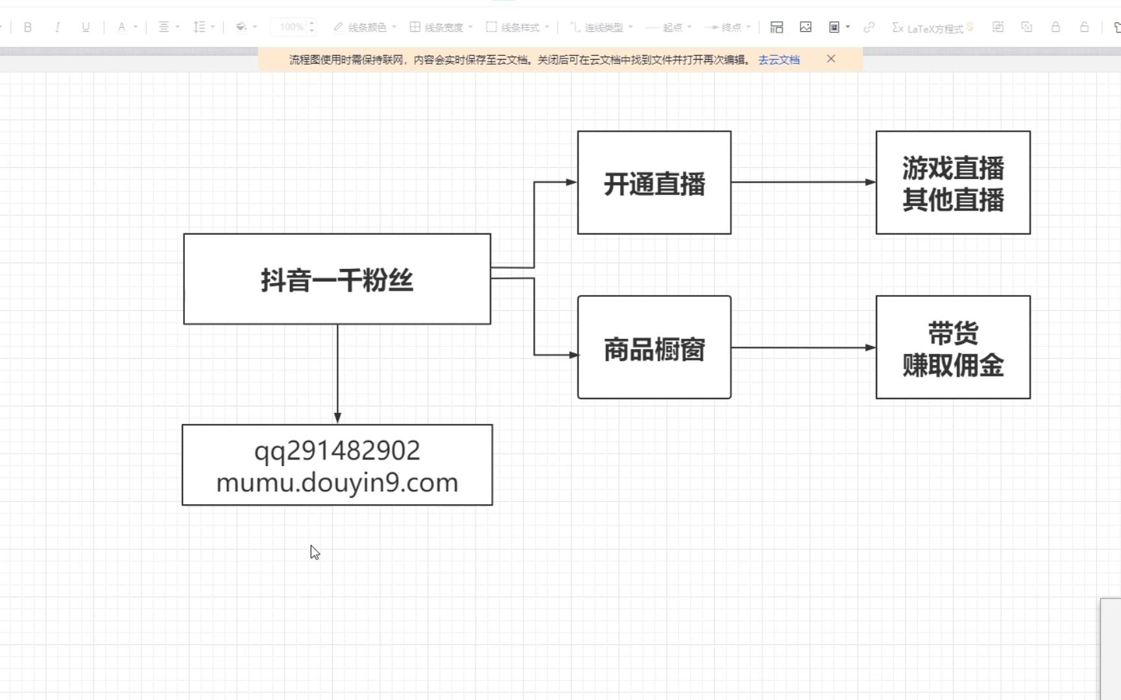
Task: Insert a LaTeX方程式 formula
Action: coord(933,28)
